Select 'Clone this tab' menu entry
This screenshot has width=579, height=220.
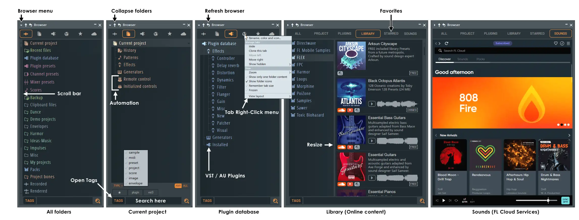(x=258, y=51)
